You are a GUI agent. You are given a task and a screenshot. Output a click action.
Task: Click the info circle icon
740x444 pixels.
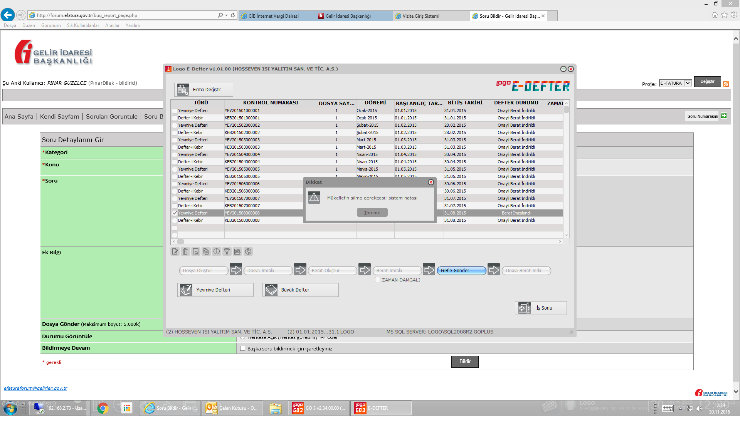217,251
